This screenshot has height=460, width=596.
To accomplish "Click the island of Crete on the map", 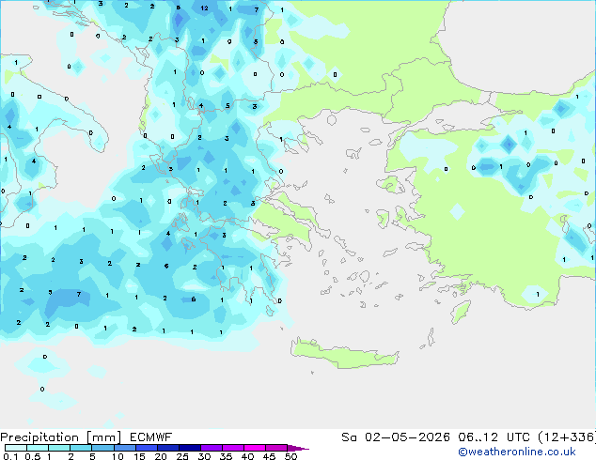I will [x=344, y=354].
